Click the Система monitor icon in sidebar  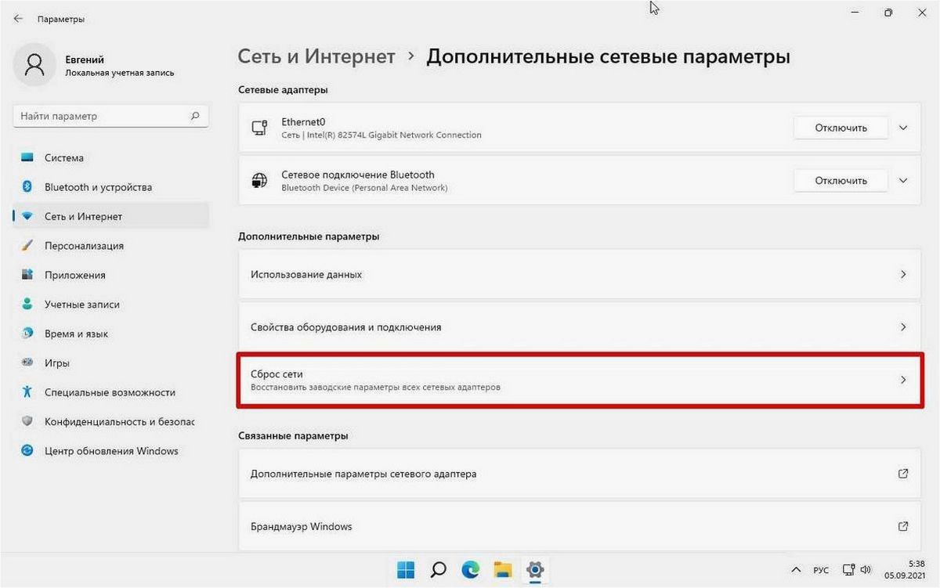(x=27, y=157)
